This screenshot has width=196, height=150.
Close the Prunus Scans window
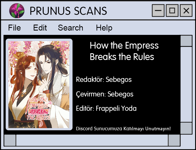click(x=186, y=10)
